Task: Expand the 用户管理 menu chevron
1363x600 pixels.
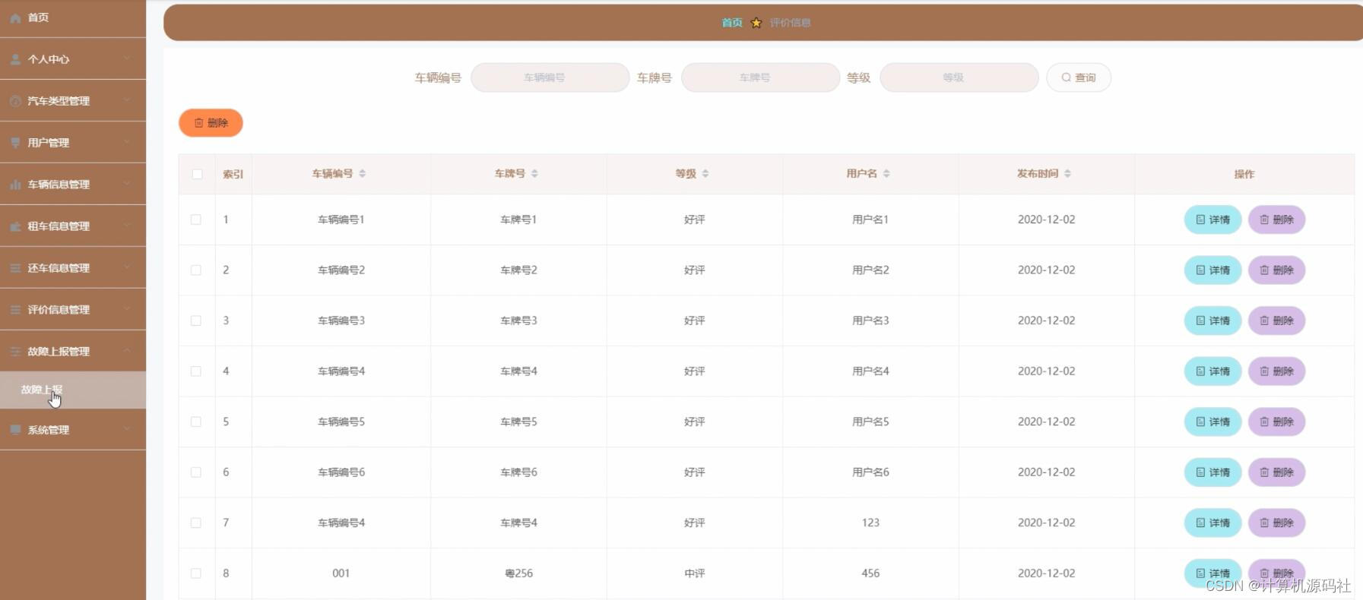Action: [x=127, y=142]
